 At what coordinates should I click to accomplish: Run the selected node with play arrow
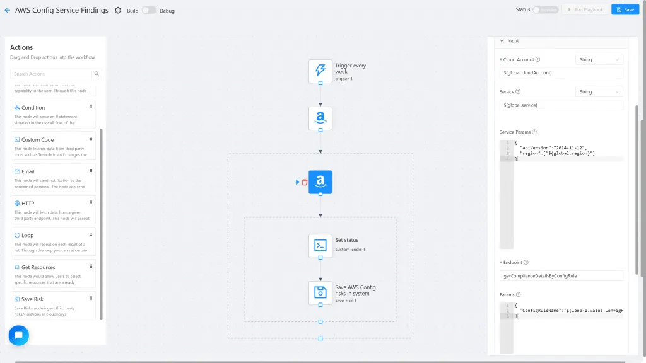298,182
